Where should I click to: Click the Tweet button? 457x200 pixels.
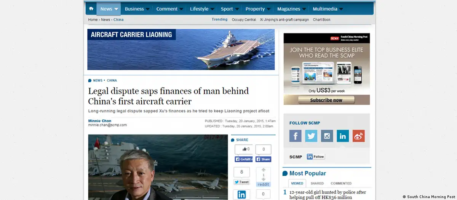241,182
